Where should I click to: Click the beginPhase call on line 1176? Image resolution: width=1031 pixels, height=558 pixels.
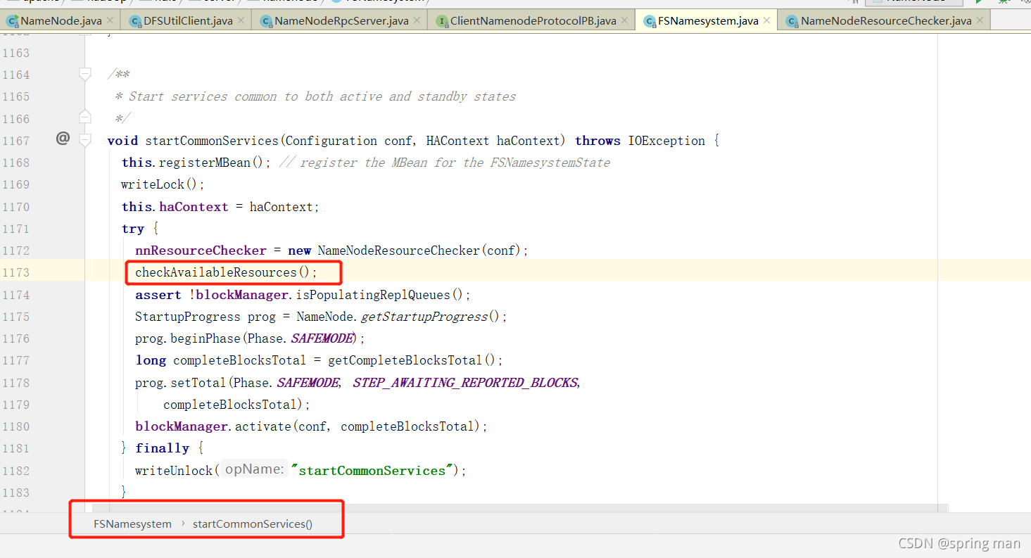click(205, 338)
